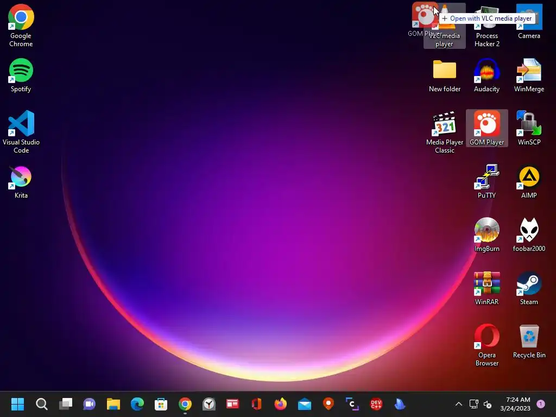
Task: Launch Firefox from the taskbar
Action: 281,404
